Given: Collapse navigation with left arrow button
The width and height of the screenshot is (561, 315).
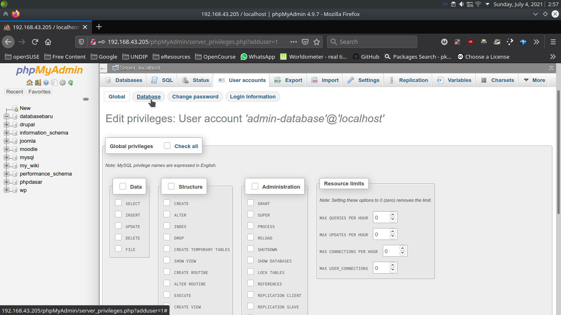Looking at the screenshot, I should 103,68.
